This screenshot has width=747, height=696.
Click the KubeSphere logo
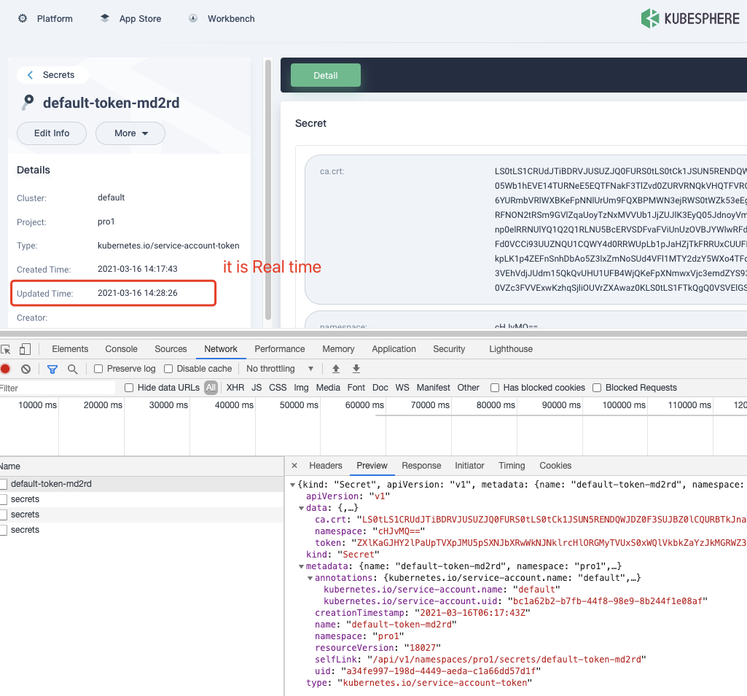(x=690, y=18)
